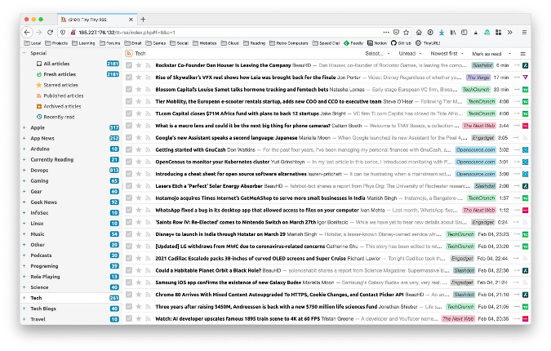Open the Starred articles view
This screenshot has height=351, width=551.
(62, 84)
